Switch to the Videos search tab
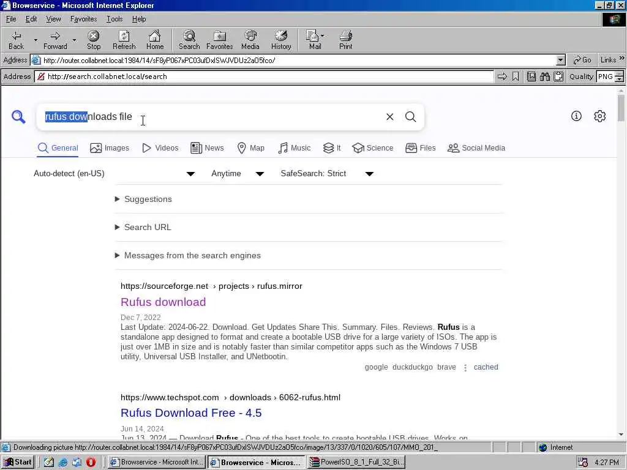This screenshot has height=470, width=627. (160, 148)
